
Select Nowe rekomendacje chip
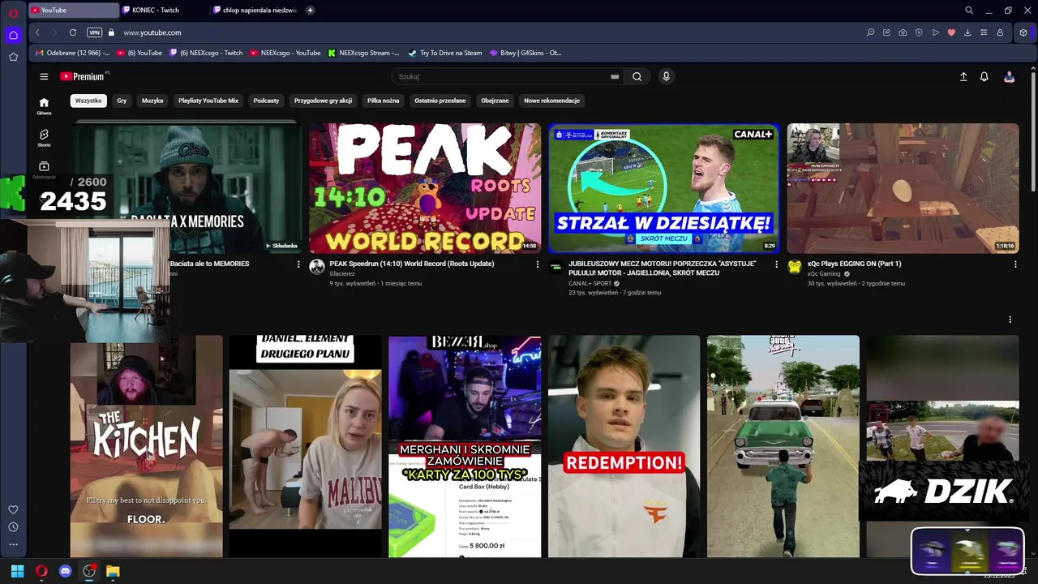tap(551, 101)
